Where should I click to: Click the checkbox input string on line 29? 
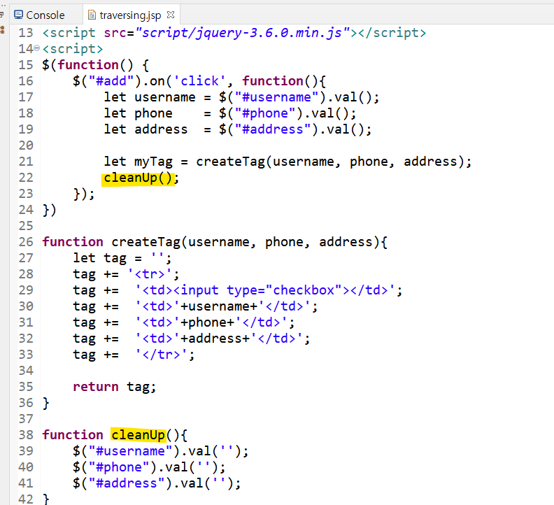coord(265,290)
